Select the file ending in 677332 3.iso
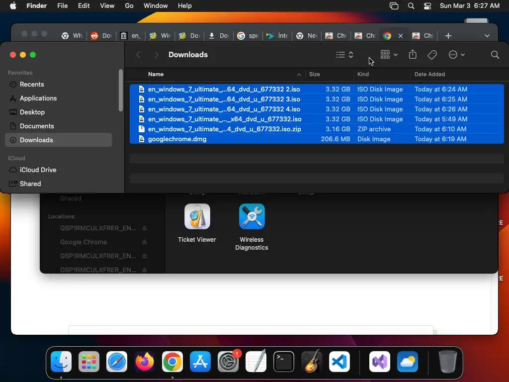This screenshot has width=509, height=382. 317,99
